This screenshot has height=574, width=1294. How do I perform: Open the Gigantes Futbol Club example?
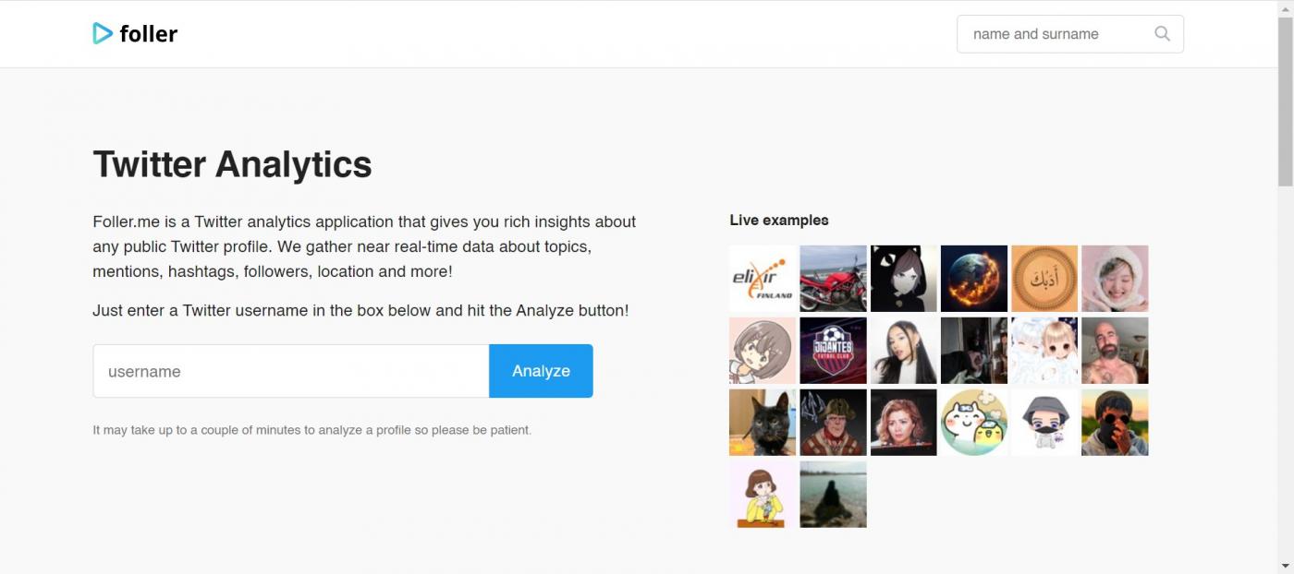point(833,351)
